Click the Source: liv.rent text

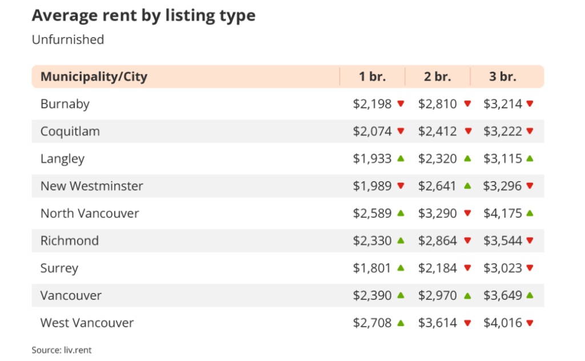tap(61, 350)
